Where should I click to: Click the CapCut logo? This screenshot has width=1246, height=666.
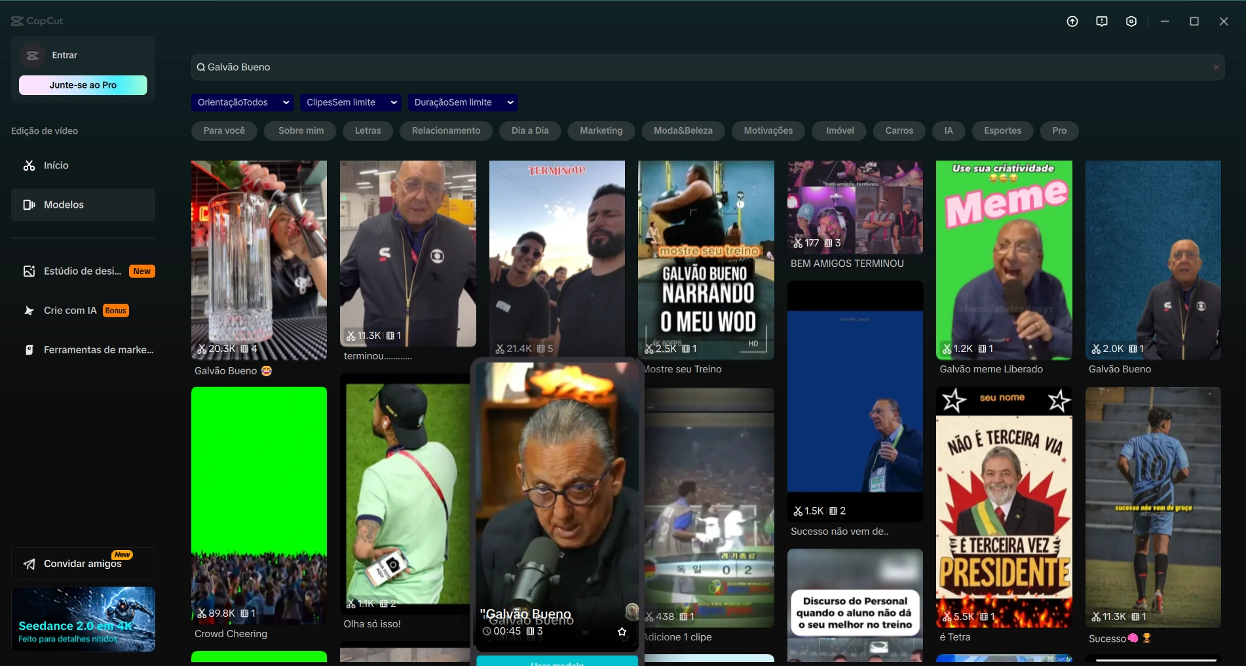(x=37, y=21)
